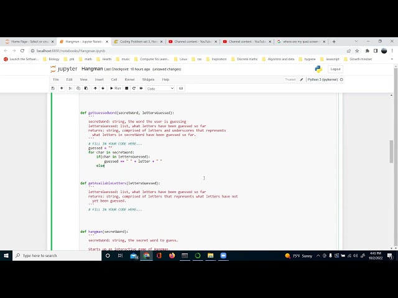Image resolution: width=398 pixels, height=298 pixels.
Task: Open the Algoritms and data bookmark folder
Action: [x=278, y=59]
